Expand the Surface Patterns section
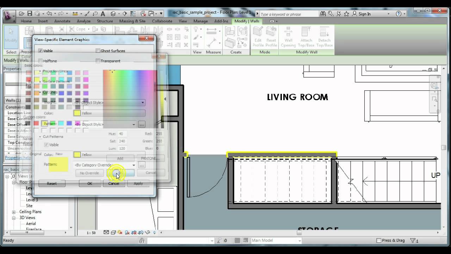 40,81
